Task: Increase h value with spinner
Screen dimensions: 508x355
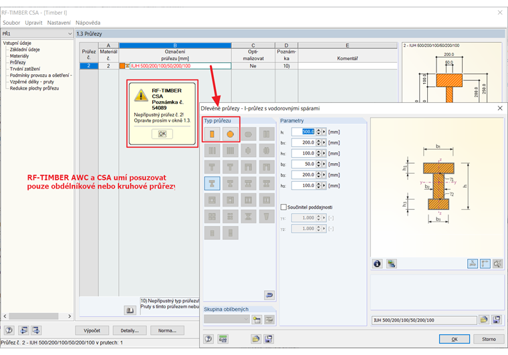Action: [318, 130]
